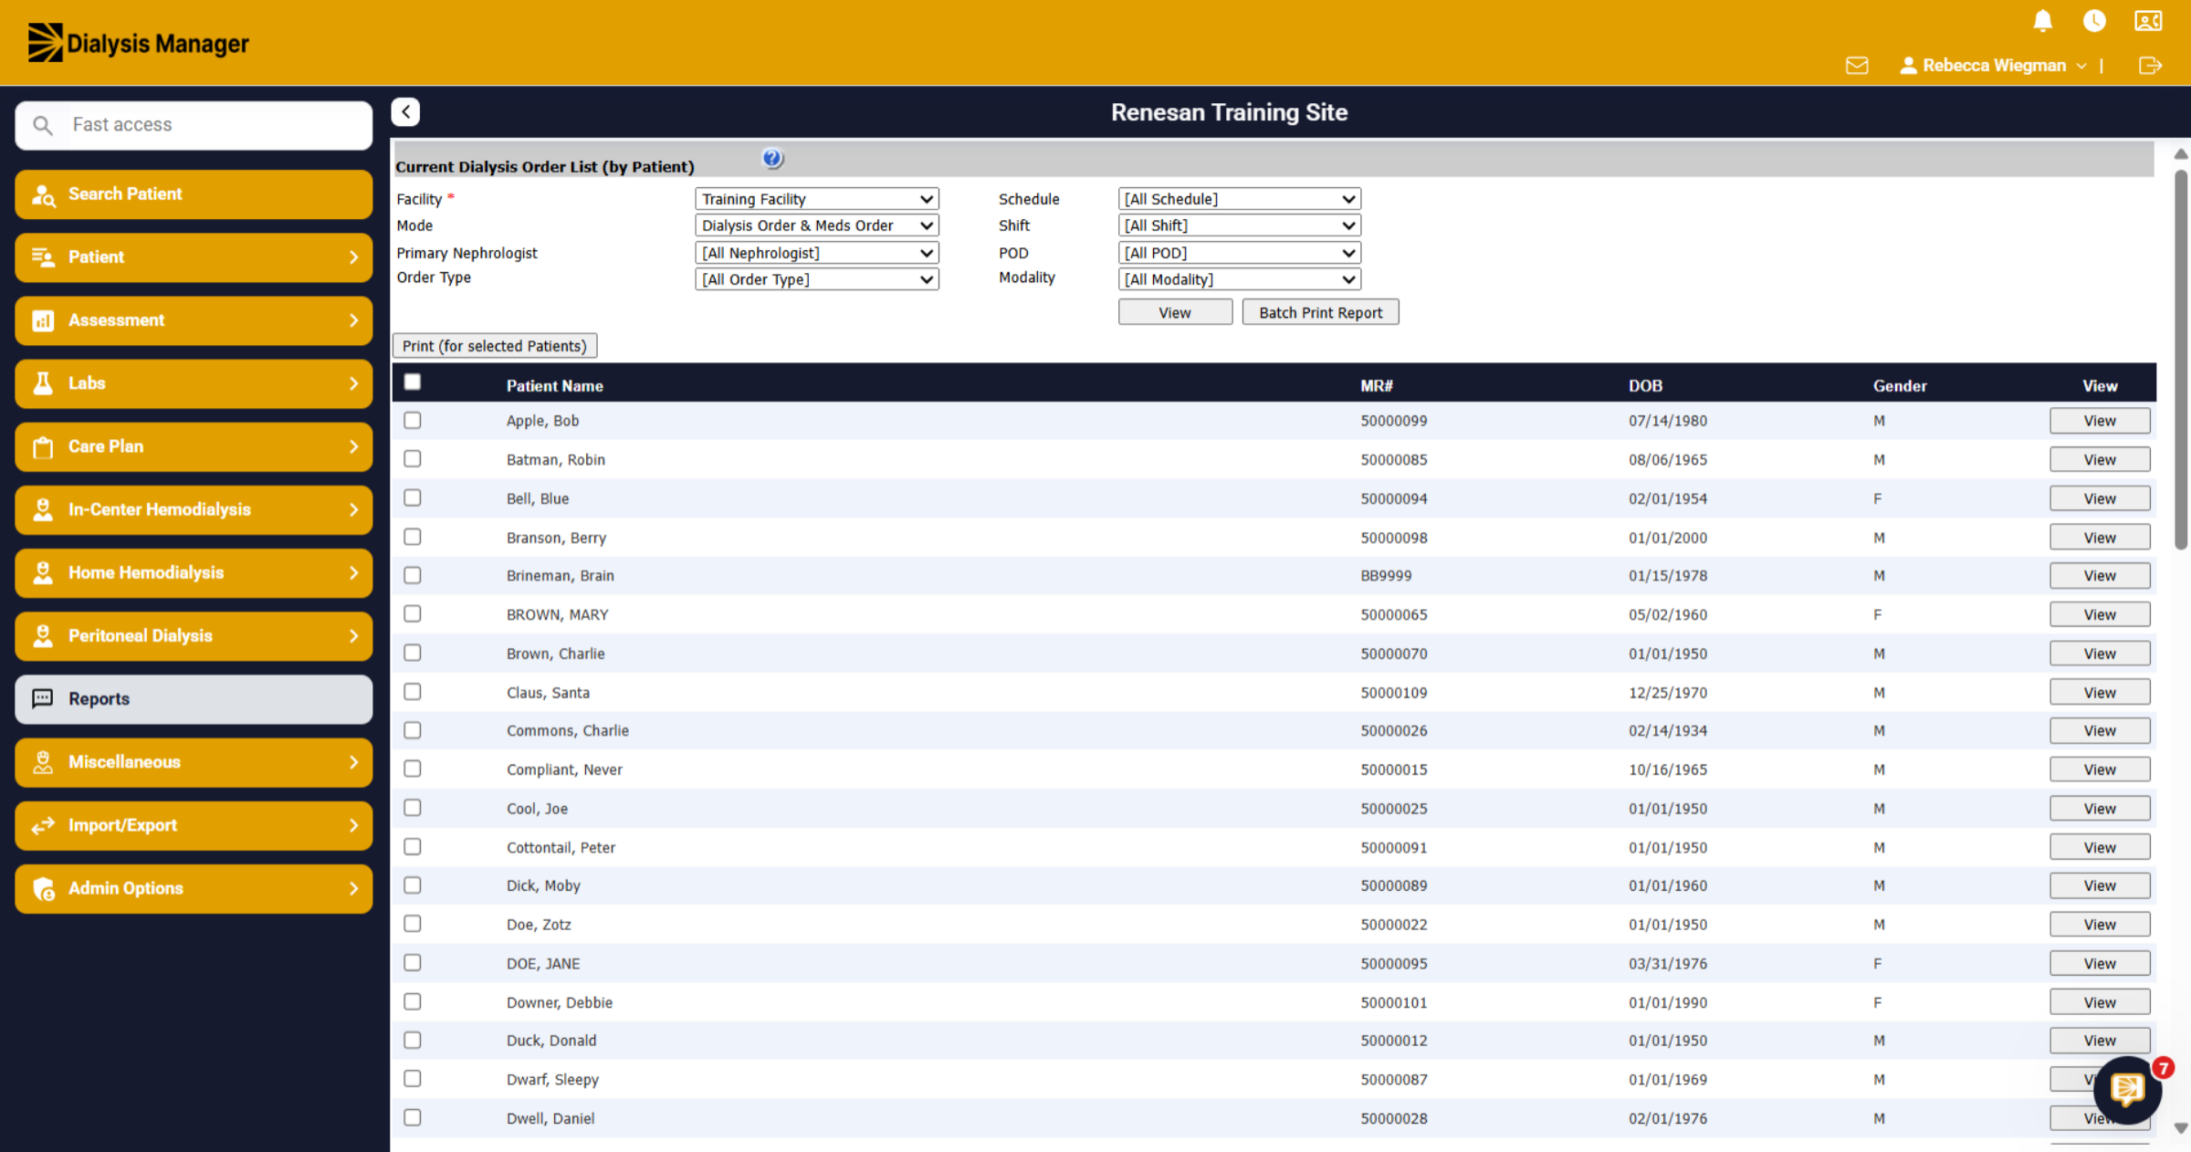Click the Dialysis Manager logo
Viewport: 2191px width, 1152px height.
point(138,43)
